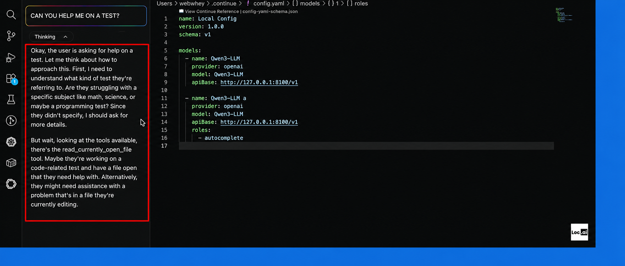Click line number 4 in gutter
This screenshot has width=625, height=266.
coord(166,42)
